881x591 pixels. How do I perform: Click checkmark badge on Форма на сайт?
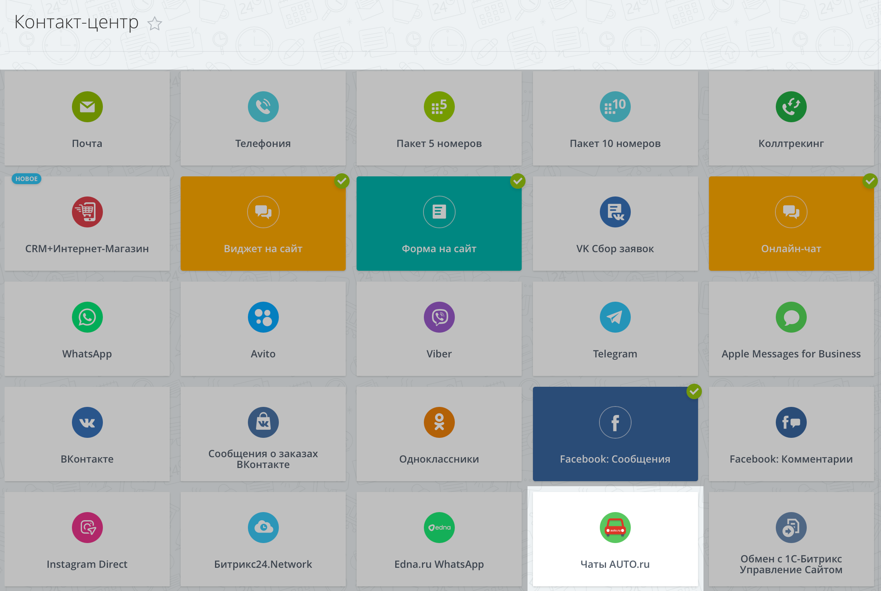click(517, 181)
